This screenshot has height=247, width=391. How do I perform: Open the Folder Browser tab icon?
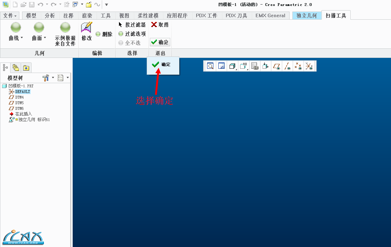pyautogui.click(x=16, y=68)
